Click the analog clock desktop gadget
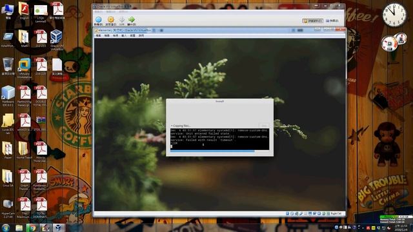413x232 pixels. click(394, 15)
